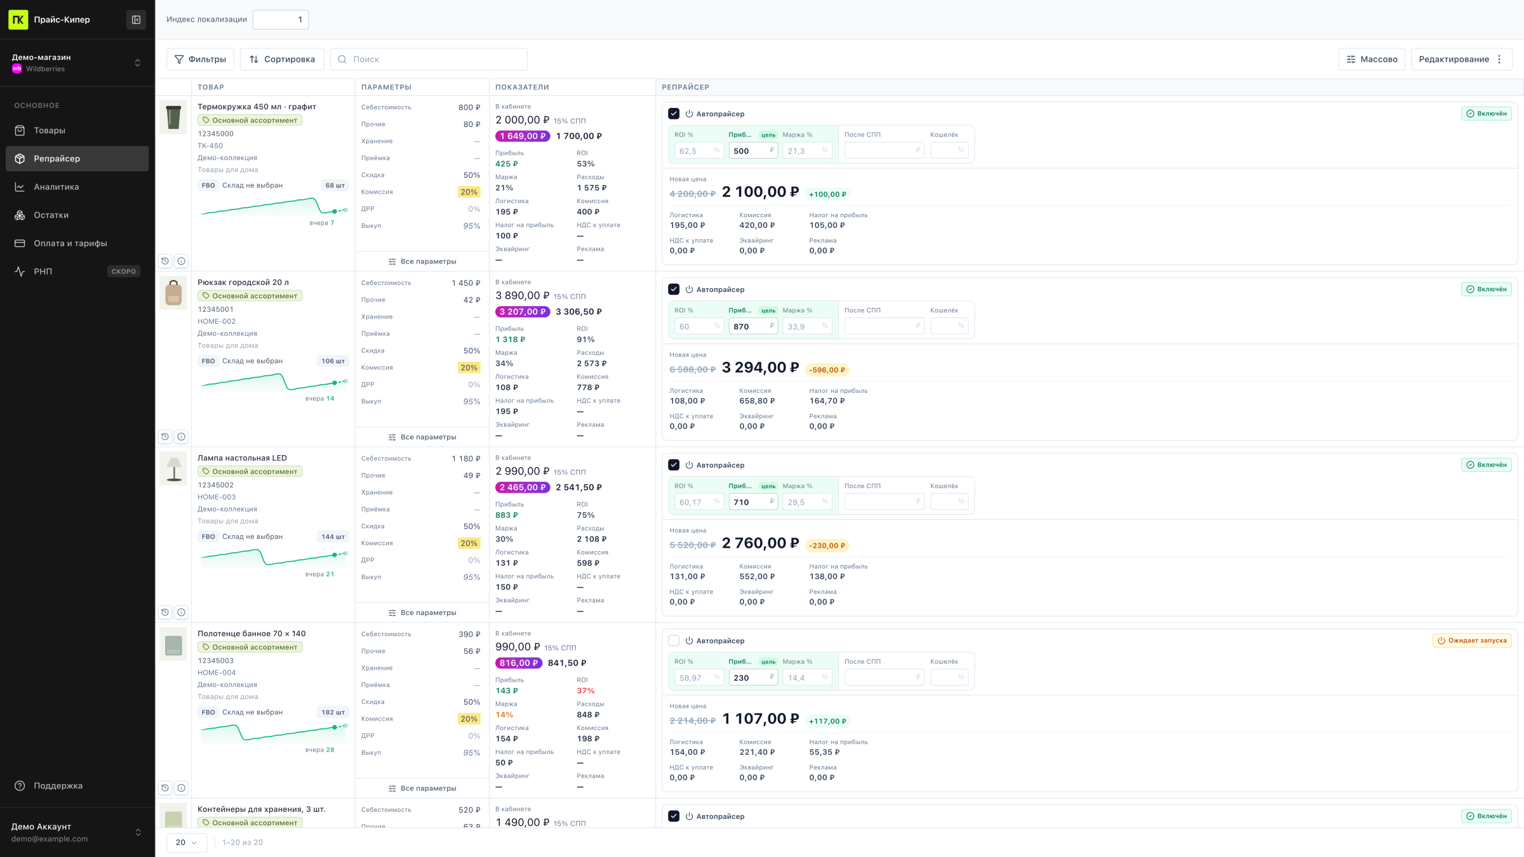Click the Прайс-Кипер logo icon

[x=18, y=20]
